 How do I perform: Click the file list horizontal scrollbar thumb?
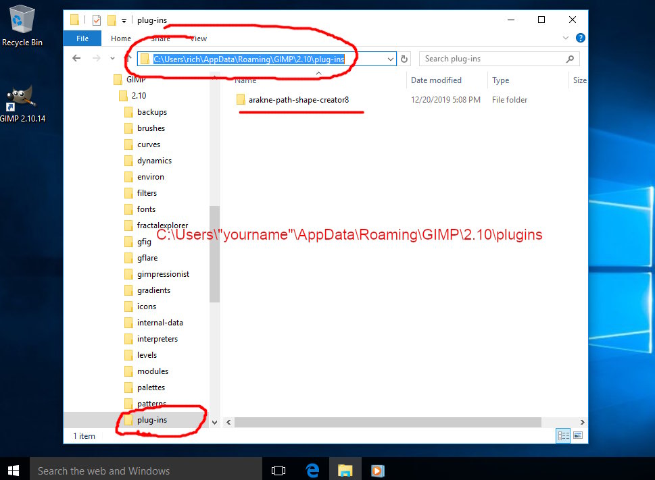click(x=387, y=422)
